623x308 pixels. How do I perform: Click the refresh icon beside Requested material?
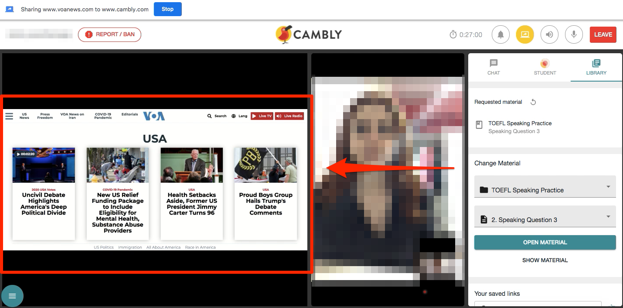pos(533,102)
